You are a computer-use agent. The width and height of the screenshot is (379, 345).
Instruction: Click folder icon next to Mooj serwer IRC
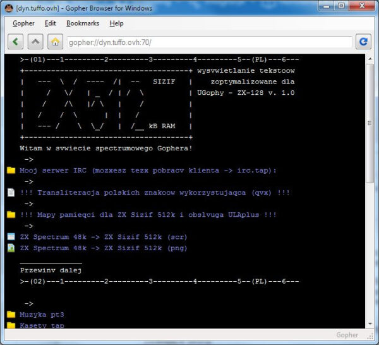tap(11, 171)
